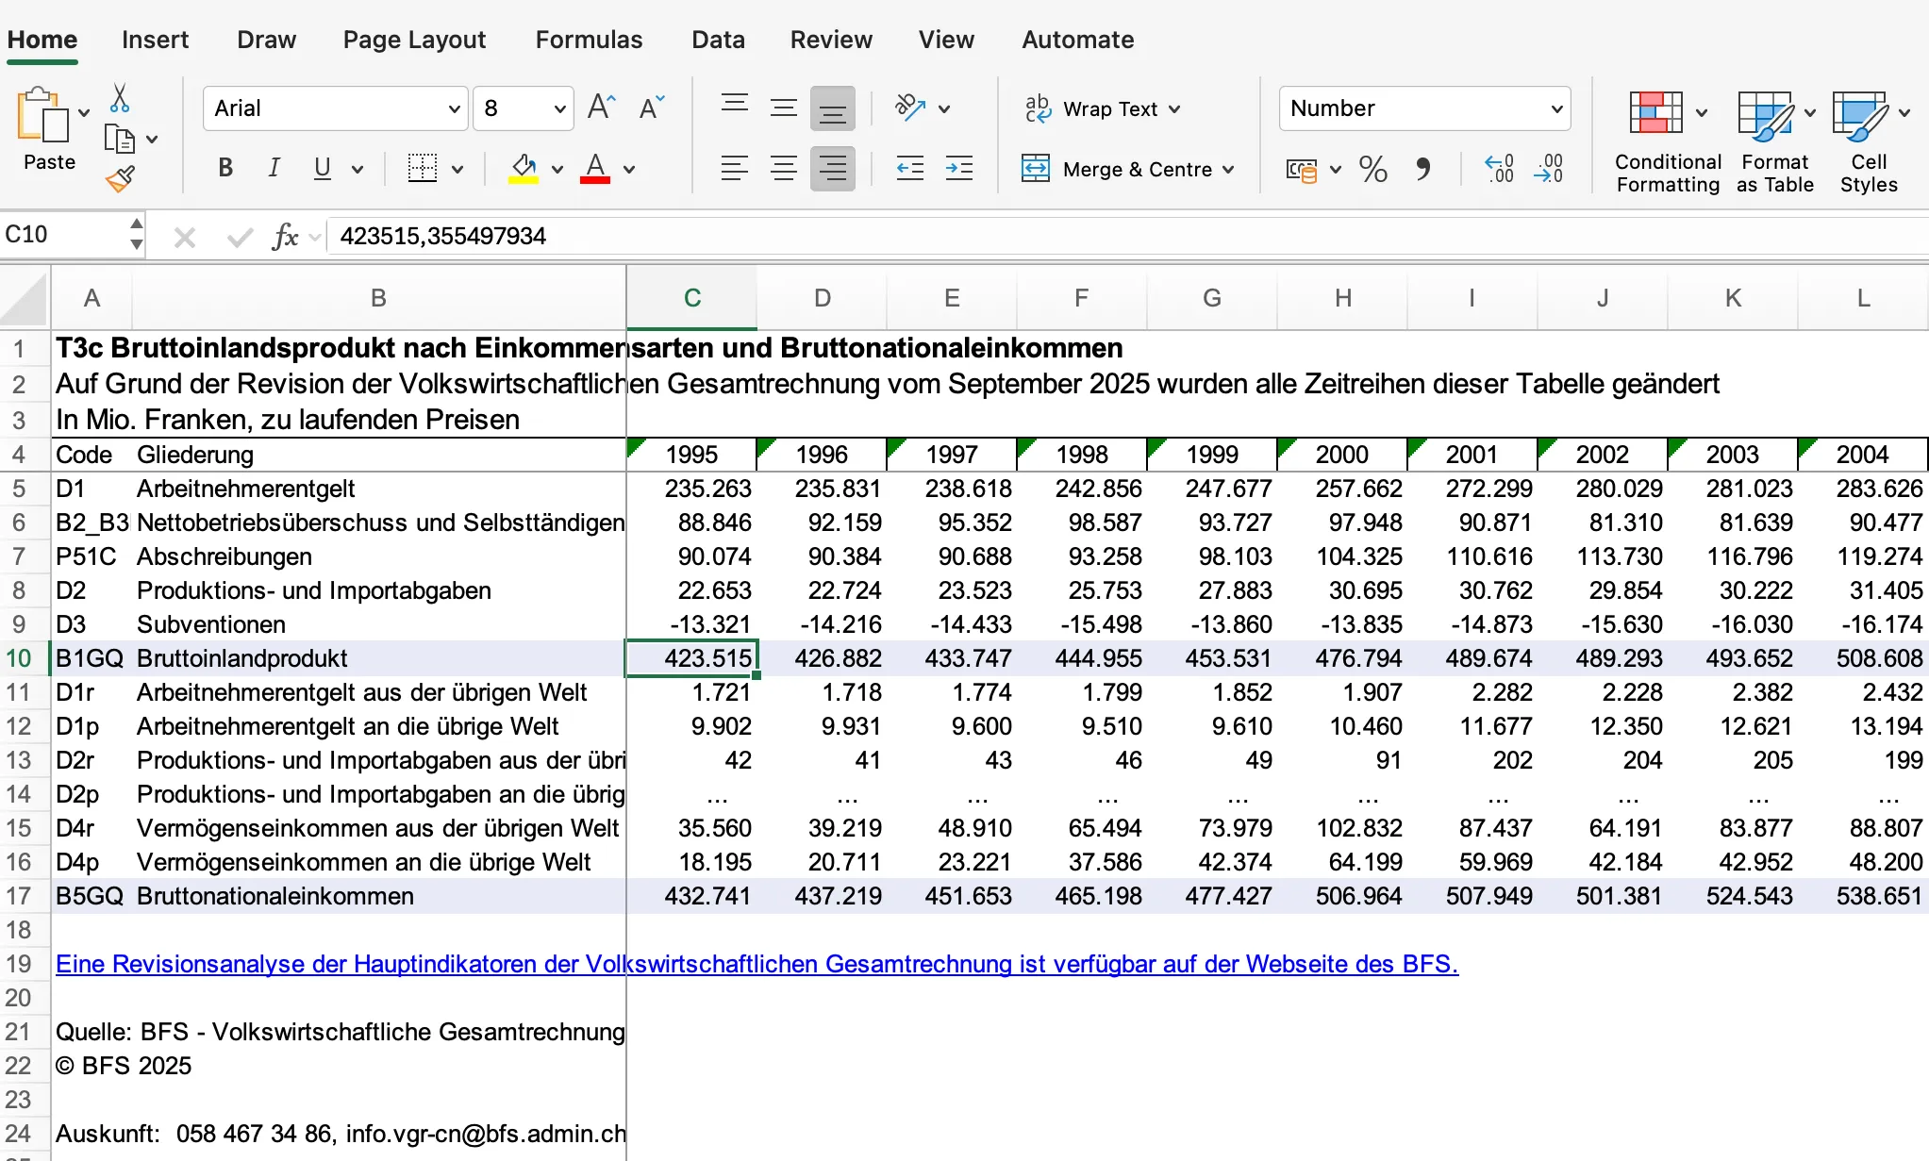
Task: Click the Cut scissors icon
Action: [x=120, y=98]
